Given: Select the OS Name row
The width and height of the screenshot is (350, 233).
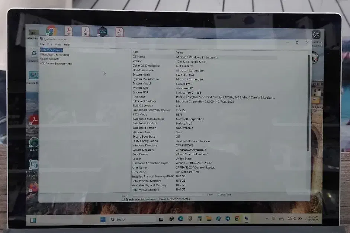Looking at the screenshot, I should (204, 57).
